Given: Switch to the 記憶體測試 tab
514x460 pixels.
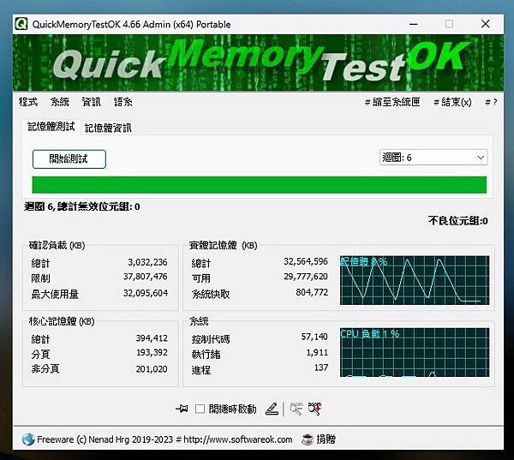Looking at the screenshot, I should tap(51, 127).
